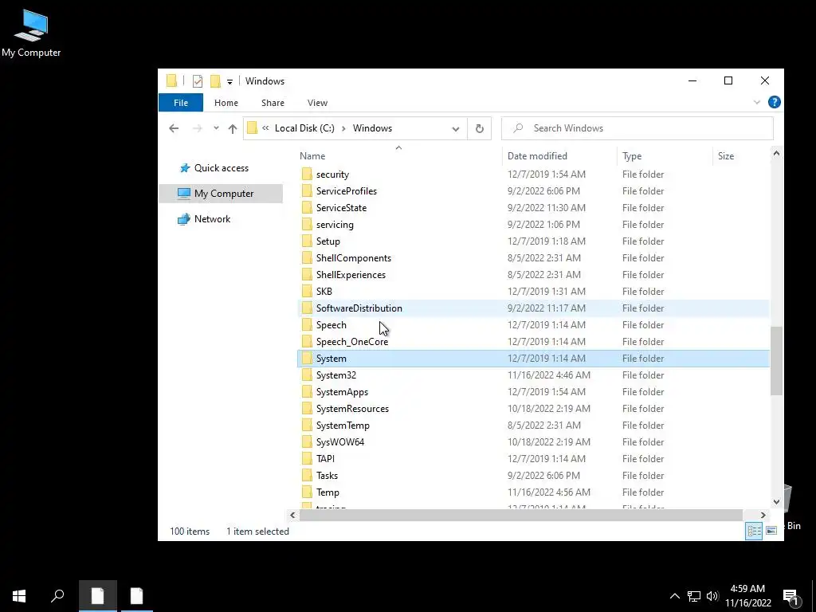Image resolution: width=816 pixels, height=612 pixels.
Task: Open the network status tray icon
Action: pos(694,596)
